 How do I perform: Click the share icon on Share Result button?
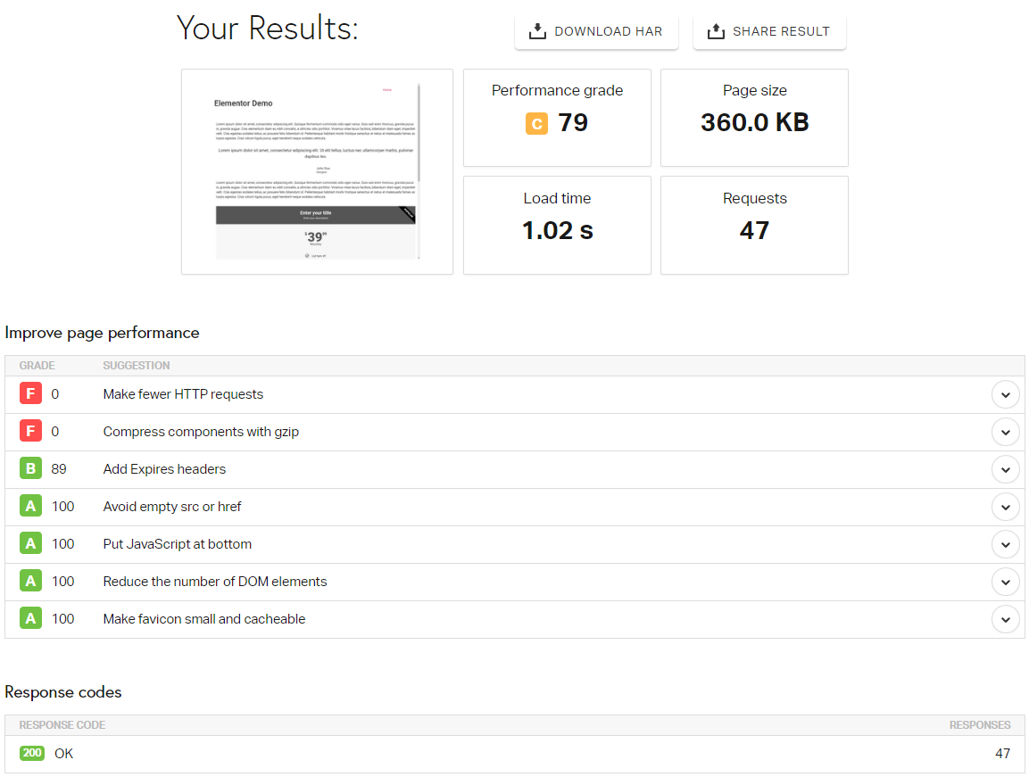(x=716, y=30)
